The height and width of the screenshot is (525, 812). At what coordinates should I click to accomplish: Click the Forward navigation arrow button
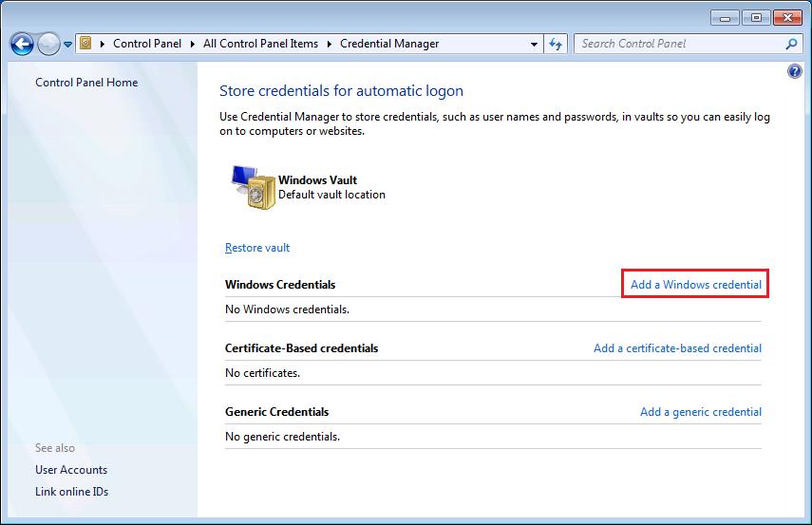pos(48,44)
